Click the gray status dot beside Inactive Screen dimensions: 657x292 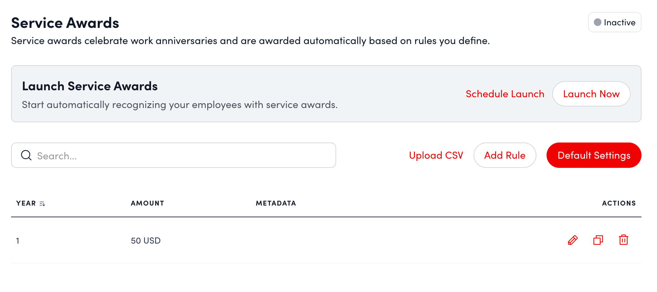[x=598, y=22]
